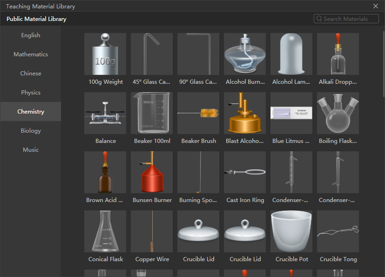Pick the 45° Glass catheter item
The height and width of the screenshot is (277, 385).
[152, 54]
